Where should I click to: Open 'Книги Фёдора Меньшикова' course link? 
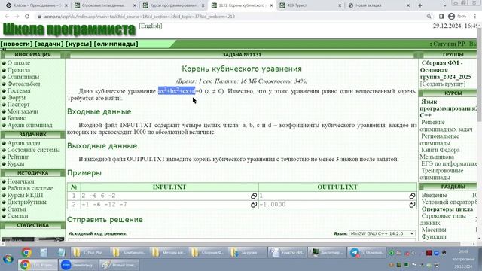point(440,154)
